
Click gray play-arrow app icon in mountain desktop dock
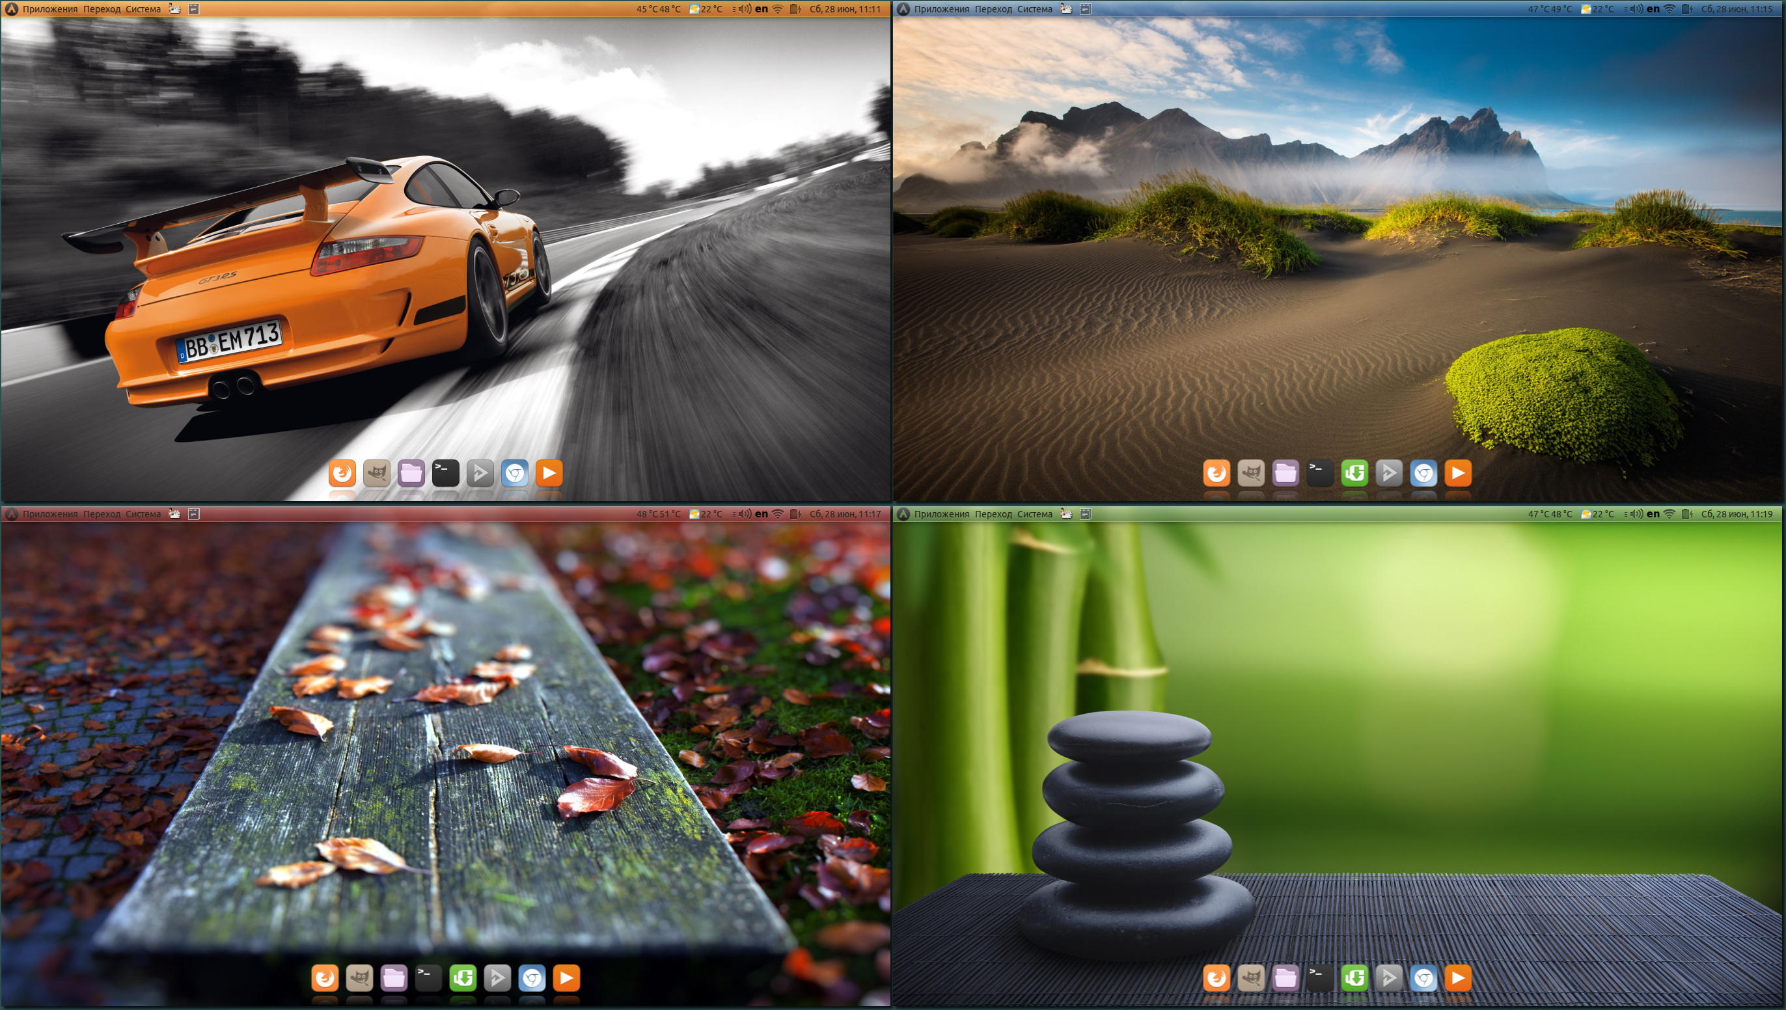(x=1389, y=473)
